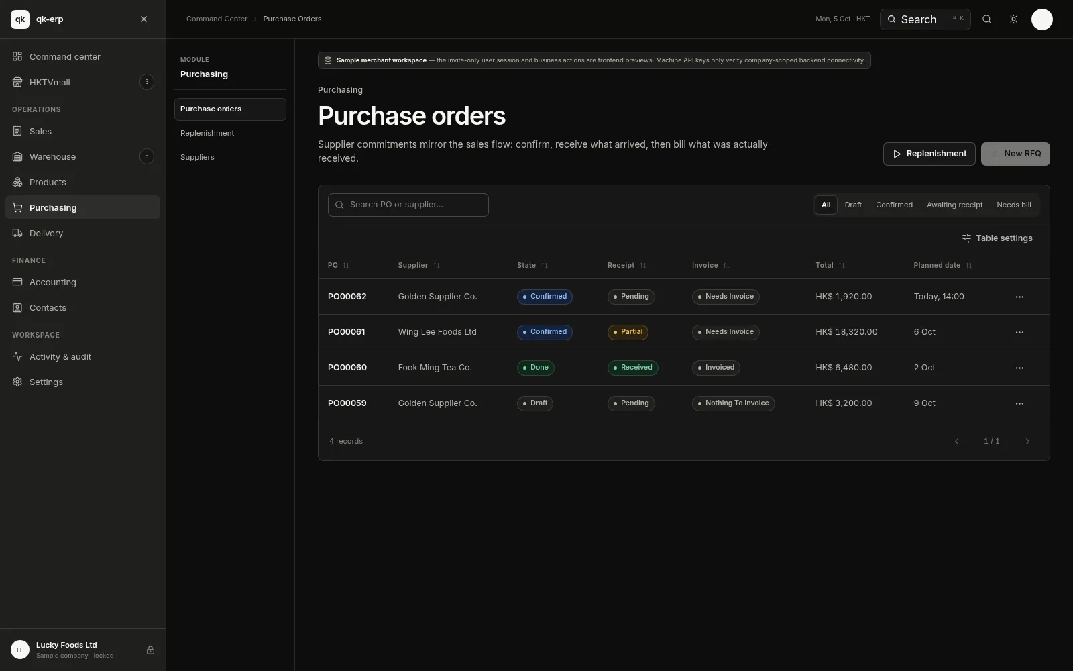Filter by Confirmed tab
The height and width of the screenshot is (671, 1073).
pos(894,205)
